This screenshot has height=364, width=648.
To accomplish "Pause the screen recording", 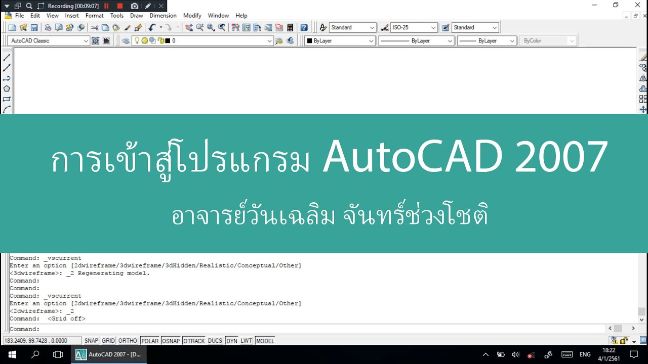I will (107, 6).
